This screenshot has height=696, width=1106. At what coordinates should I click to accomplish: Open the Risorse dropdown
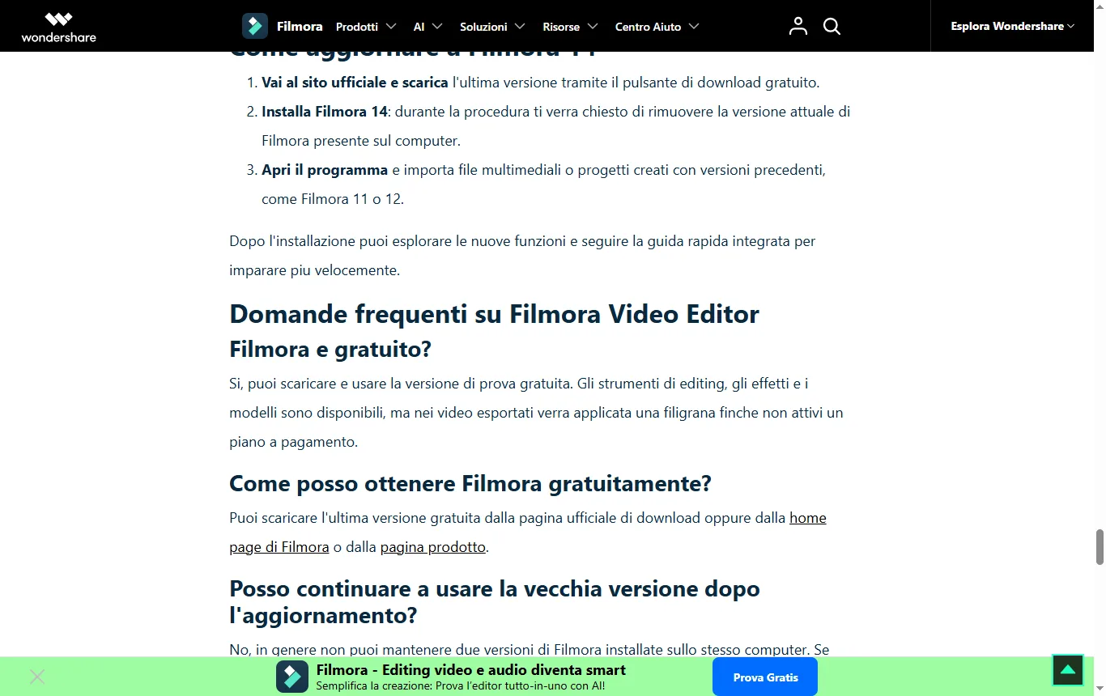click(x=570, y=27)
